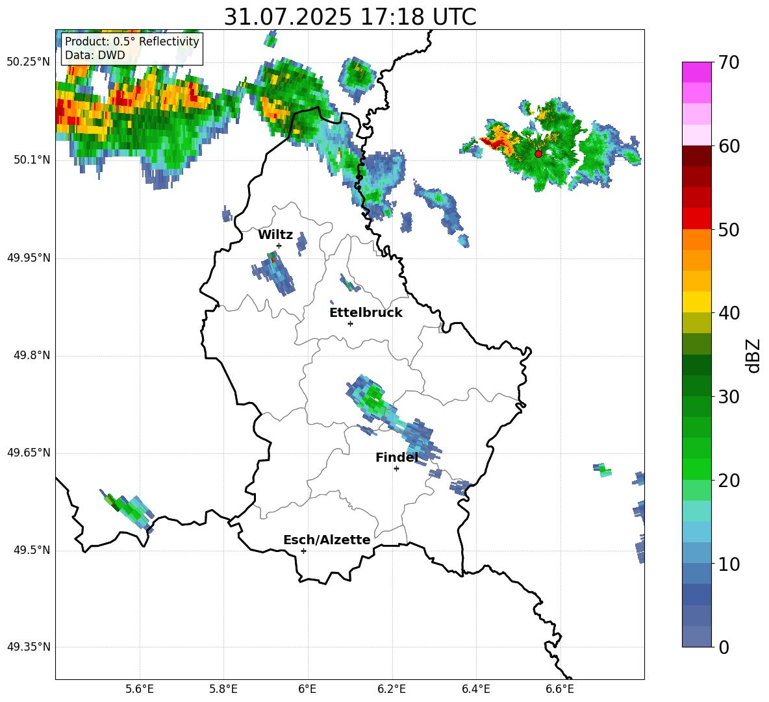Click the magenta top colorbar segment

[696, 72]
